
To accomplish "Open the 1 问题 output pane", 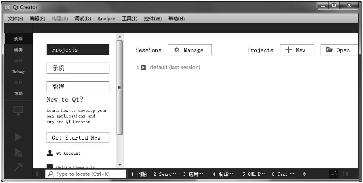I will click(x=139, y=174).
